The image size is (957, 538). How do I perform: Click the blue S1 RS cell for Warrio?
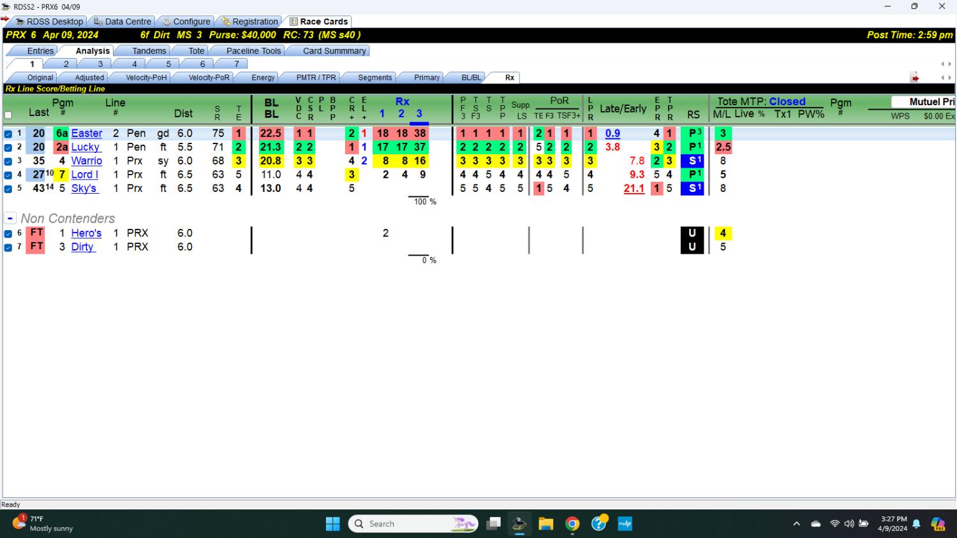point(693,161)
